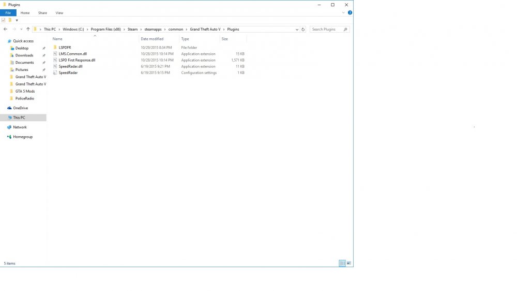Image resolution: width=517 pixels, height=291 pixels.
Task: Open Desktop in the navigation pane
Action: [x=22, y=48]
